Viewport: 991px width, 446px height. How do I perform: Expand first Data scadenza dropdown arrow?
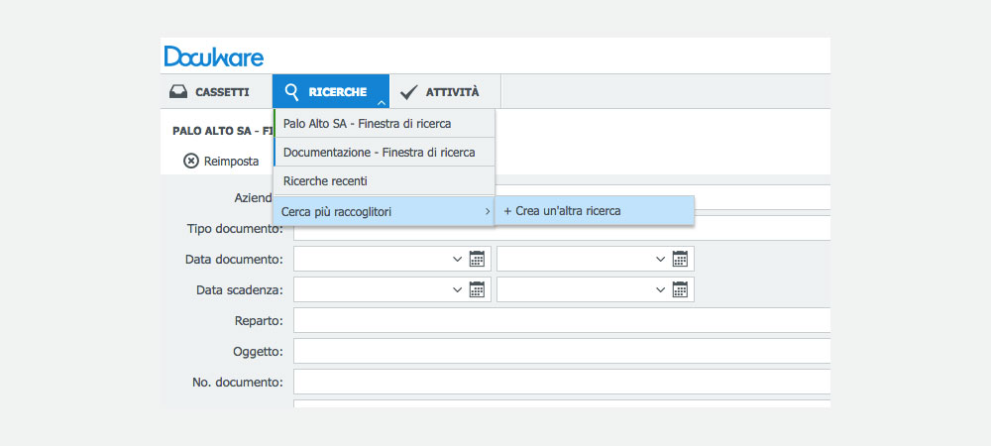pos(458,289)
